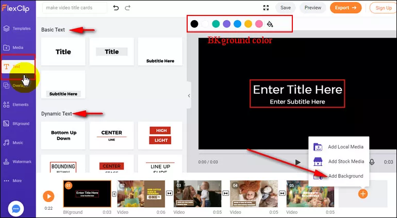Select timeline clip 03 video
The height and width of the screenshot is (218, 397).
pyautogui.click(x=197, y=194)
